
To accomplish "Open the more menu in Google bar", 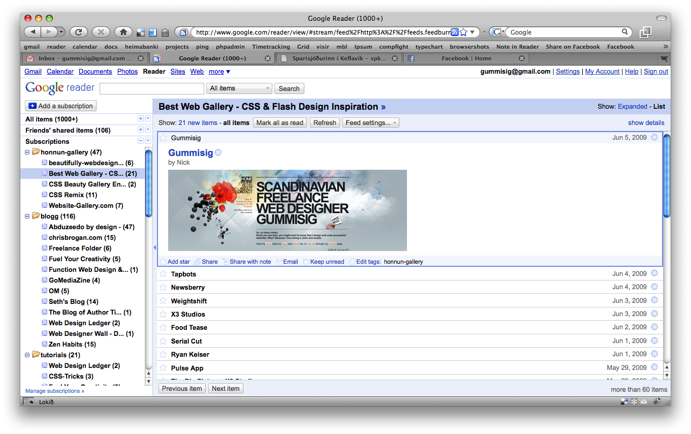I will pyautogui.click(x=219, y=72).
